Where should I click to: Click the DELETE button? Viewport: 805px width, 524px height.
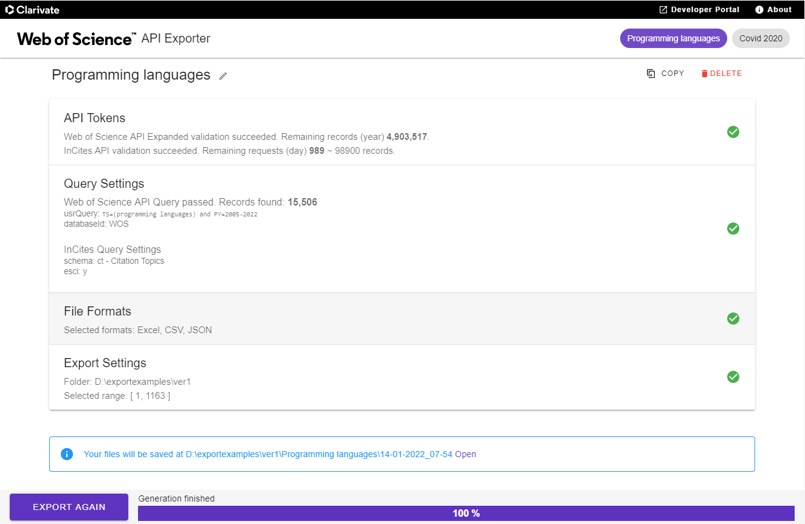[x=722, y=73]
